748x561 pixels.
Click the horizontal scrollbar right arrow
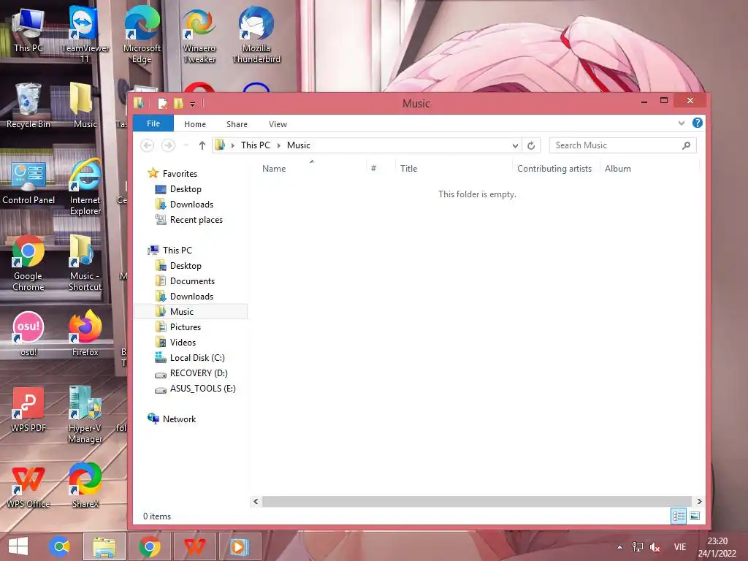click(699, 501)
